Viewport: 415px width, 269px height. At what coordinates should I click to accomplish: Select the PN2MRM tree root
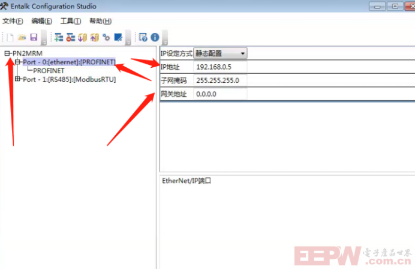click(x=28, y=53)
